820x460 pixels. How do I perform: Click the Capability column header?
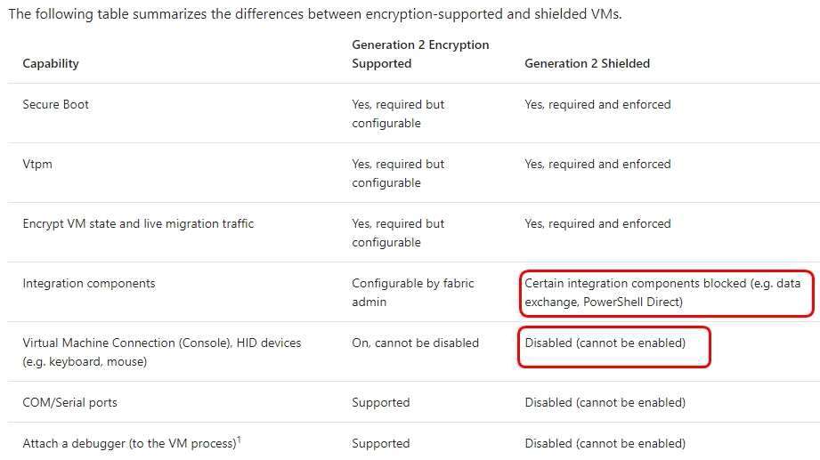pyautogui.click(x=51, y=63)
